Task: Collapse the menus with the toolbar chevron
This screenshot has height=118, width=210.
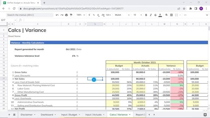Action: pyautogui.click(x=207, y=15)
